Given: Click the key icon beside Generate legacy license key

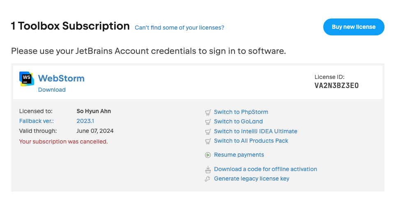Looking at the screenshot, I should [x=207, y=179].
